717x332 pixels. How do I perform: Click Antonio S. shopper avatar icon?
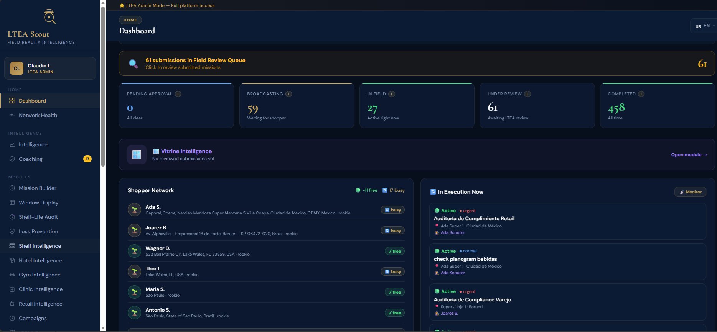[134, 313]
